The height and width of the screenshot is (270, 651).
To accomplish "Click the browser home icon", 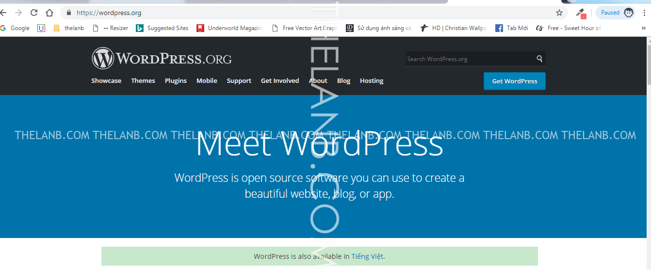I will point(49,13).
